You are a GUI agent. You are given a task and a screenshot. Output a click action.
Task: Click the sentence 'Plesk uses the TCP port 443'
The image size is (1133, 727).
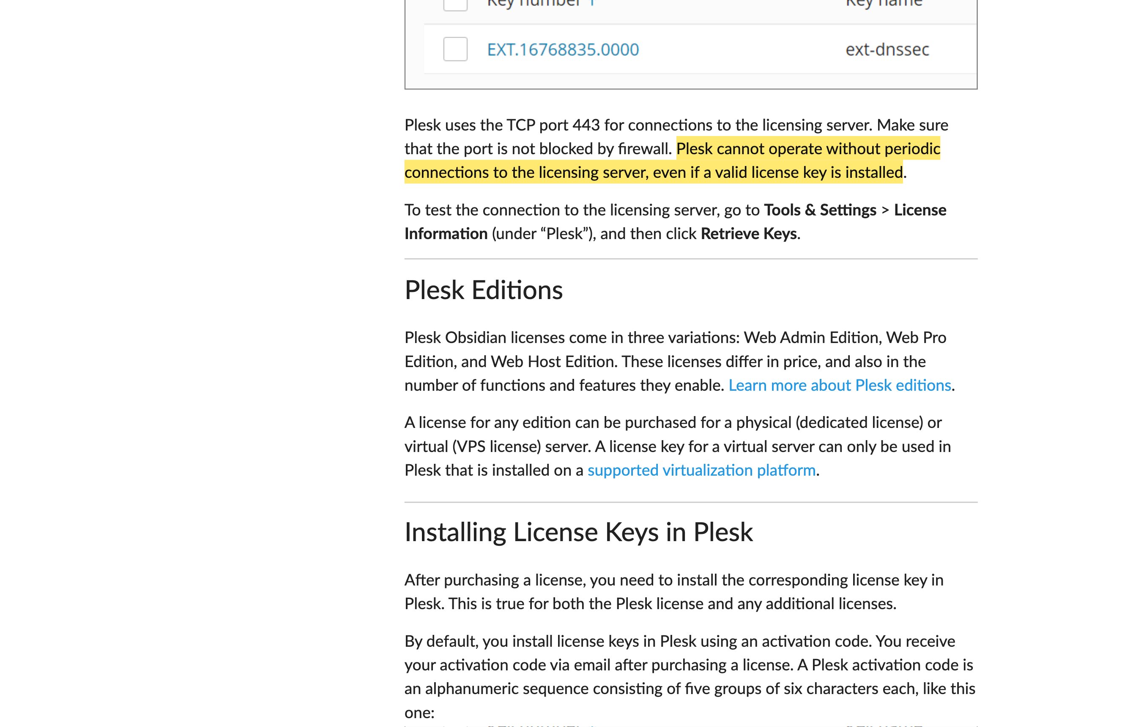point(638,125)
